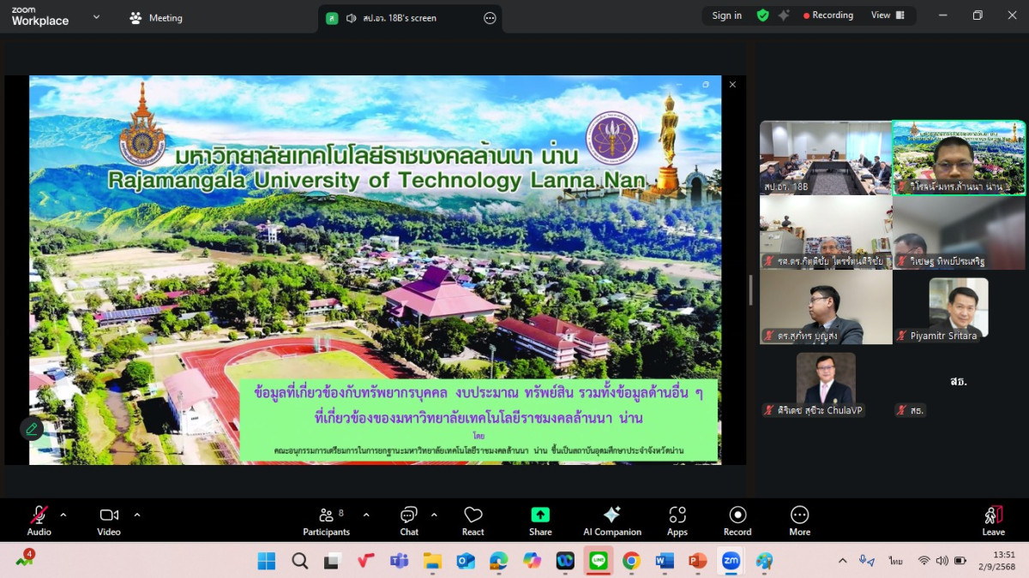Start recording with the Record button
Viewport: 1029px width, 578px height.
pos(737,520)
